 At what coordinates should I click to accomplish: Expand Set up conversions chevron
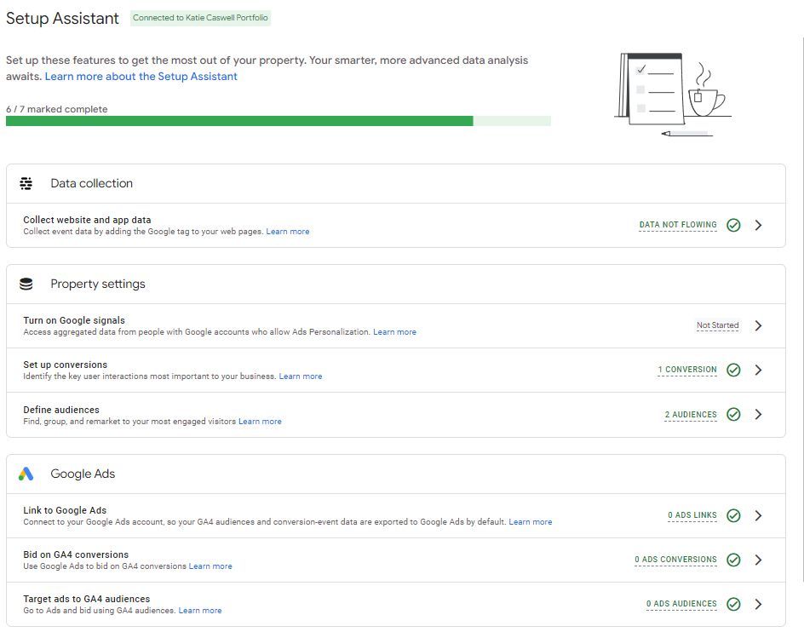point(758,370)
